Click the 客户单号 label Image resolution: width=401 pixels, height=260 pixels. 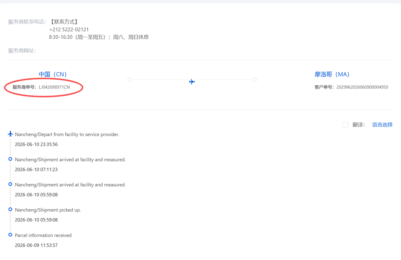point(325,87)
